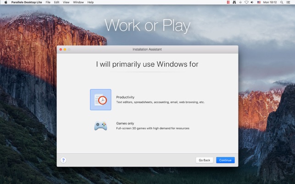Open the Help menu
Image resolution: width=295 pixels, height=184 pixels.
click(90, 2)
